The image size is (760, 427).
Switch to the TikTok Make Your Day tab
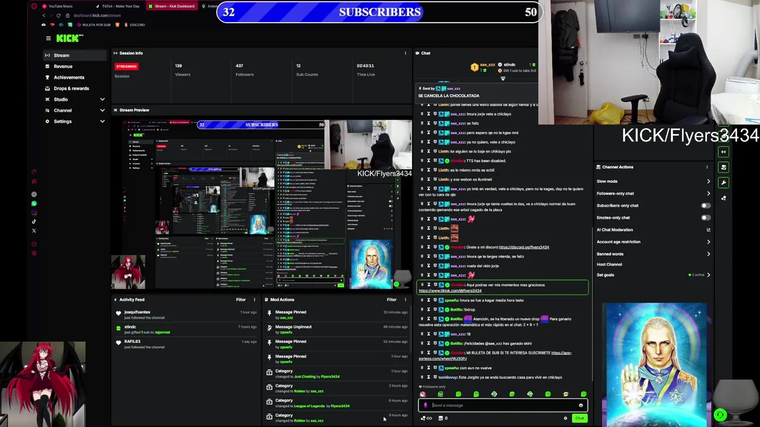(118, 6)
